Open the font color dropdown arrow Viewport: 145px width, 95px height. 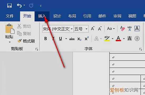124,39
